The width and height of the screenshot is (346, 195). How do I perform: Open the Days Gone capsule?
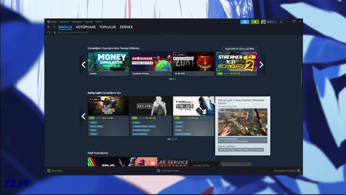[151, 106]
